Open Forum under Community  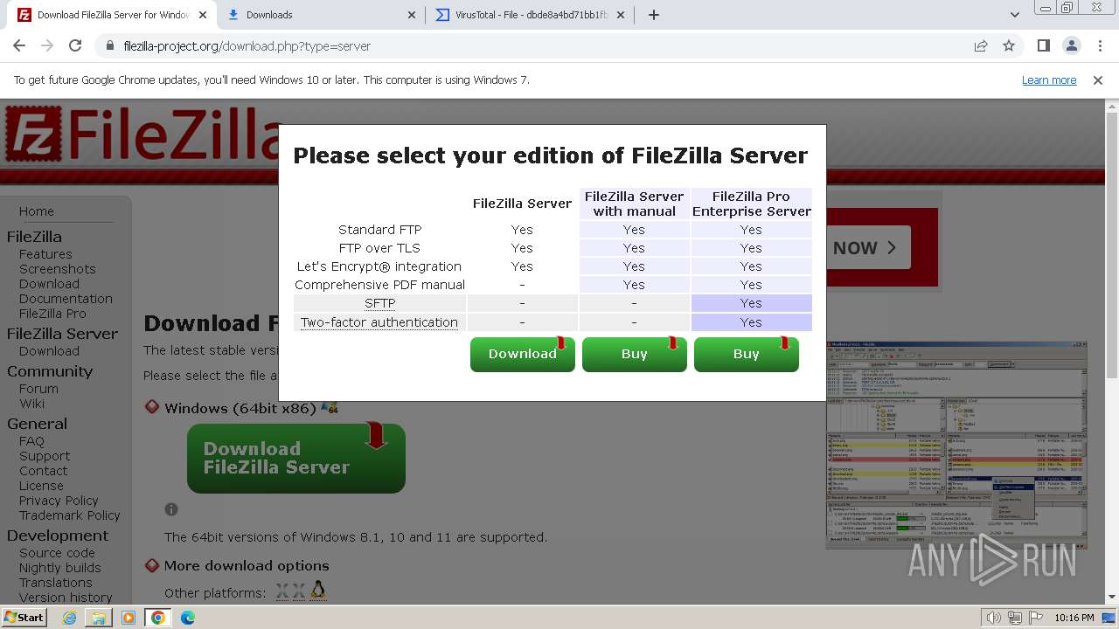(38, 389)
